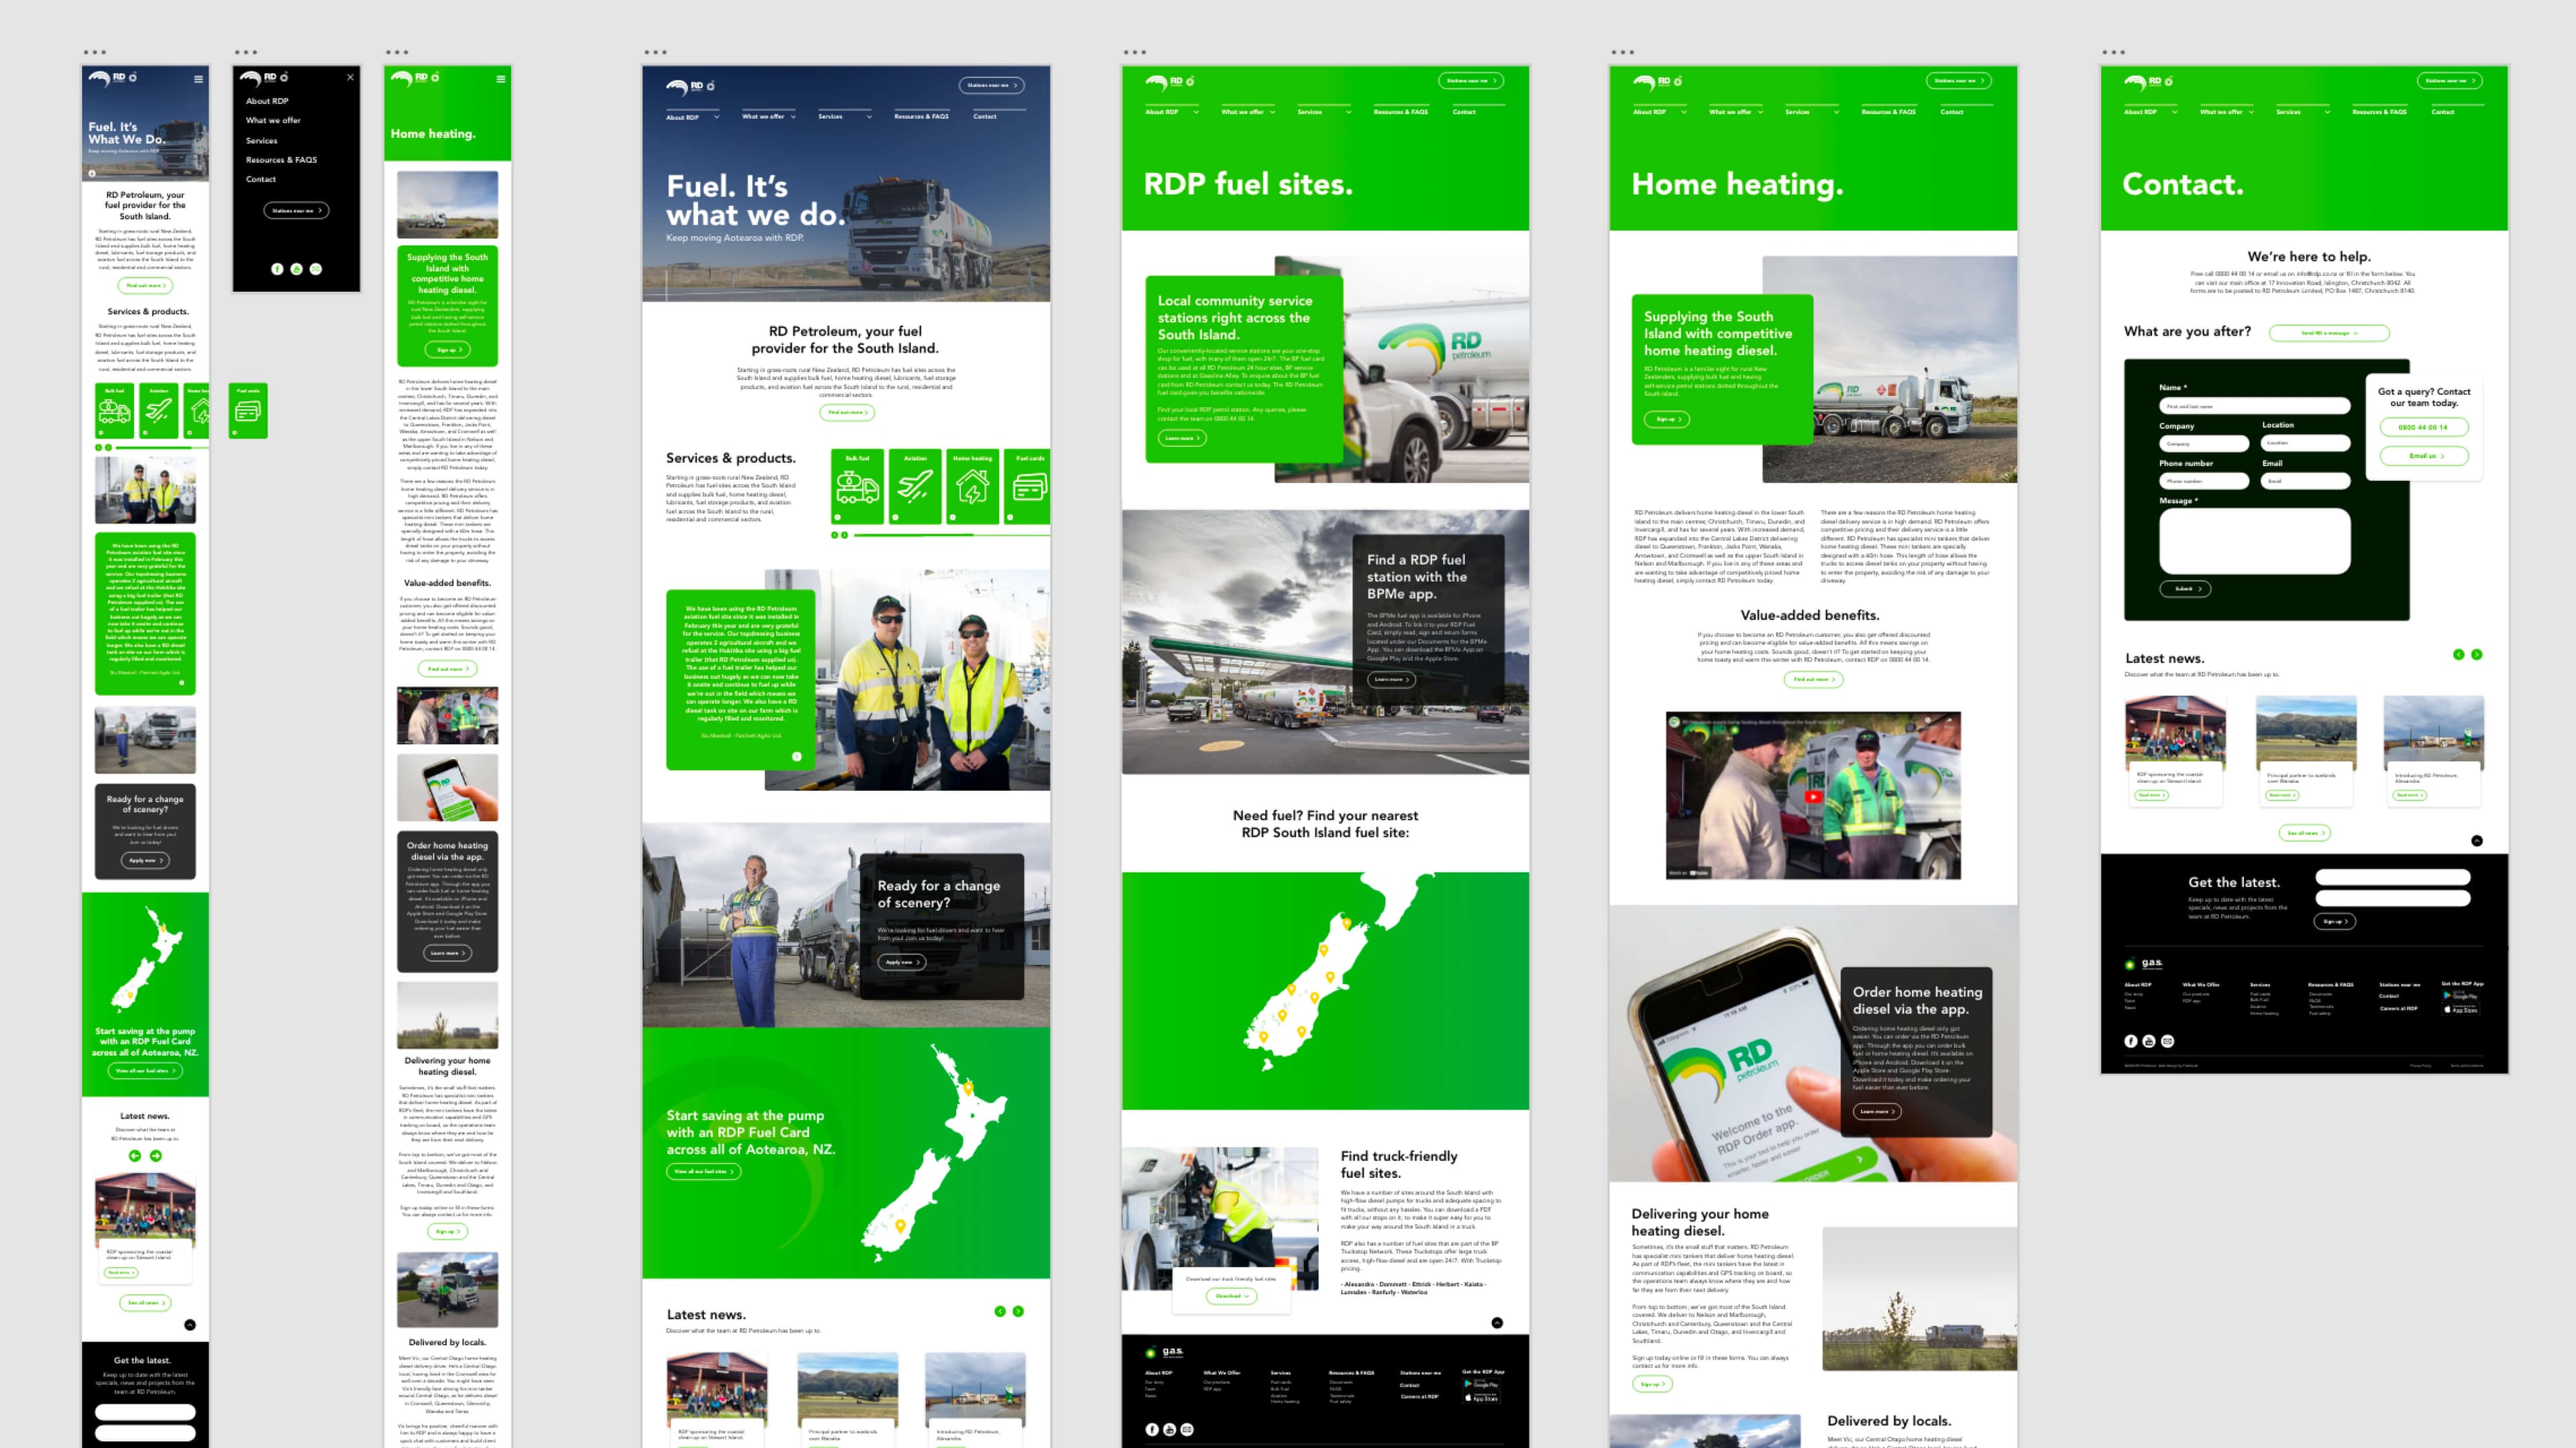2576x1448 pixels.
Task: Open hamburger menu on mobile homepage artboard
Action: pyautogui.click(x=198, y=79)
